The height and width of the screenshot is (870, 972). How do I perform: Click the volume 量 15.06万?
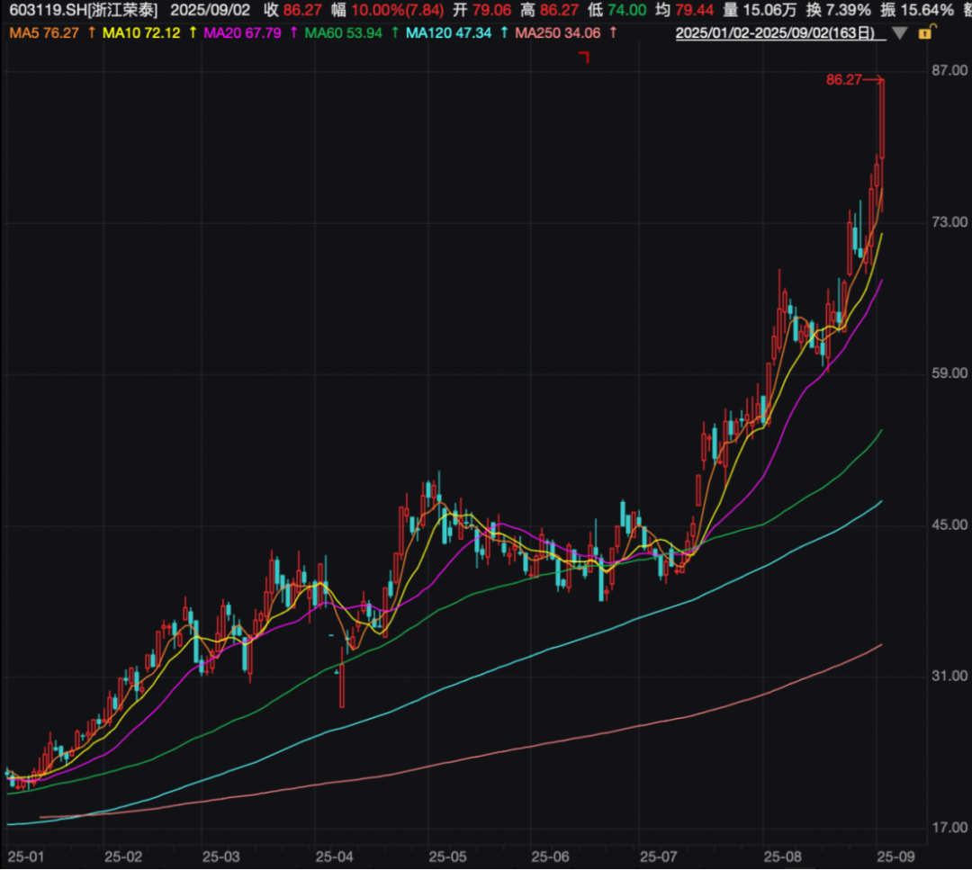click(760, 11)
